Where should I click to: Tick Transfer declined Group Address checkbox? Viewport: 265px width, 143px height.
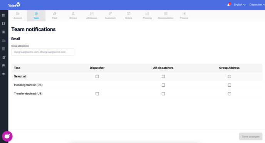pos(229,94)
